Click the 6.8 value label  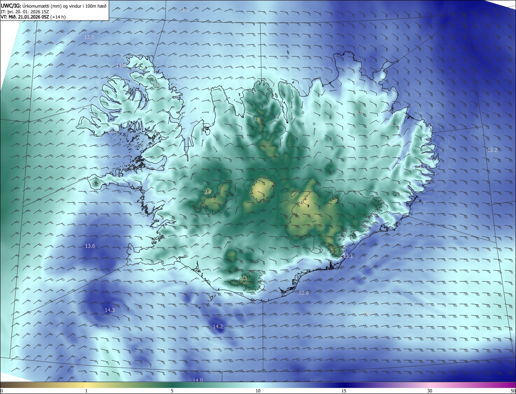(359, 112)
